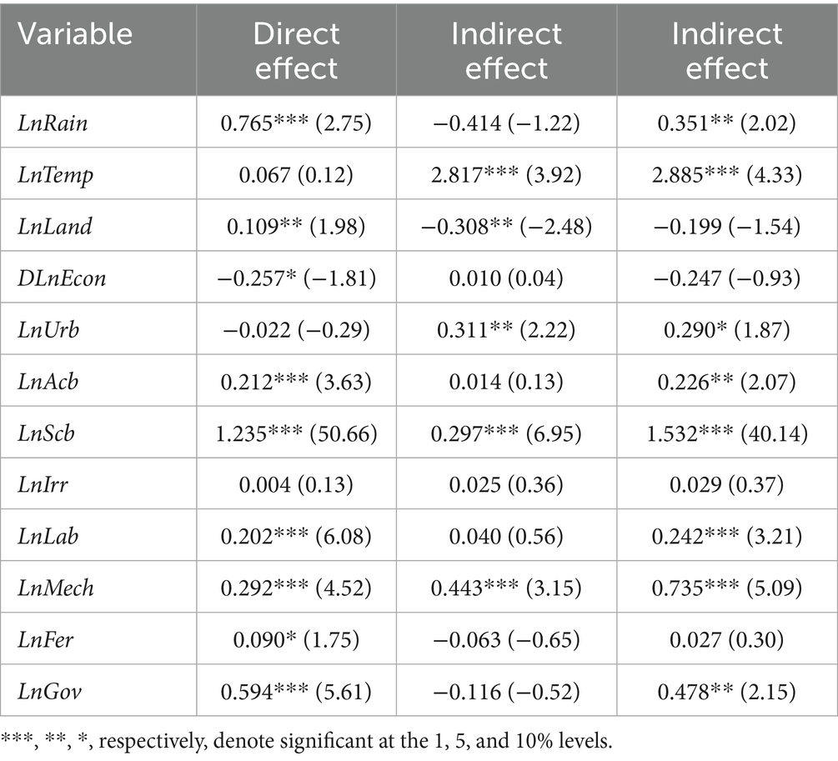Select the value 2.817*** (3.92)
838x761 pixels.
(x=506, y=176)
